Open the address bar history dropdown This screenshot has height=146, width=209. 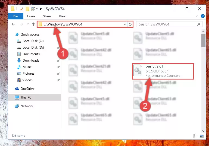(x=125, y=24)
